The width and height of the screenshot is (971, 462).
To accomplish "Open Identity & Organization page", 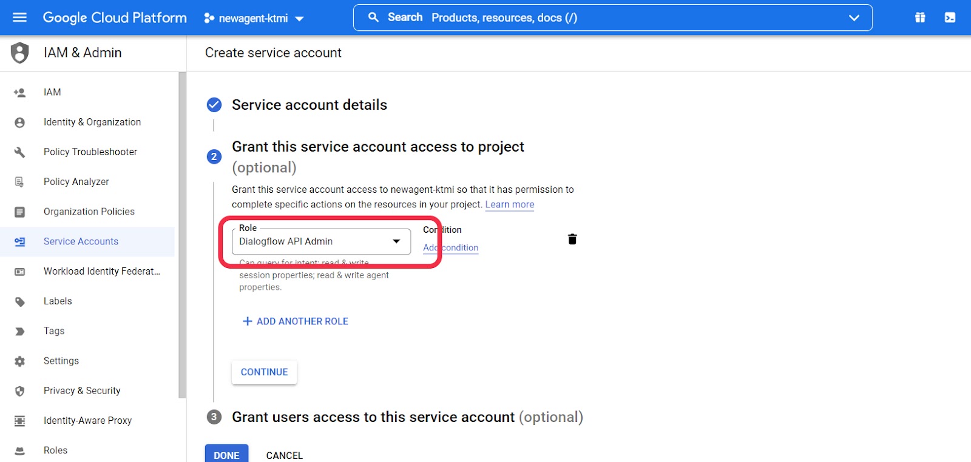I will point(92,122).
